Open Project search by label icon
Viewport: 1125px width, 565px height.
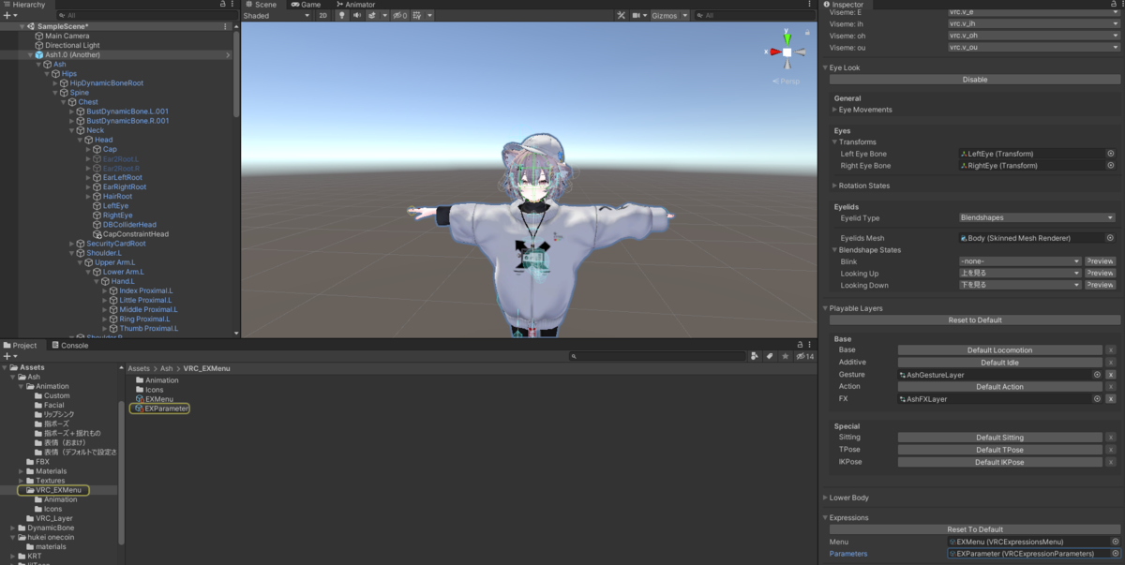(x=770, y=356)
